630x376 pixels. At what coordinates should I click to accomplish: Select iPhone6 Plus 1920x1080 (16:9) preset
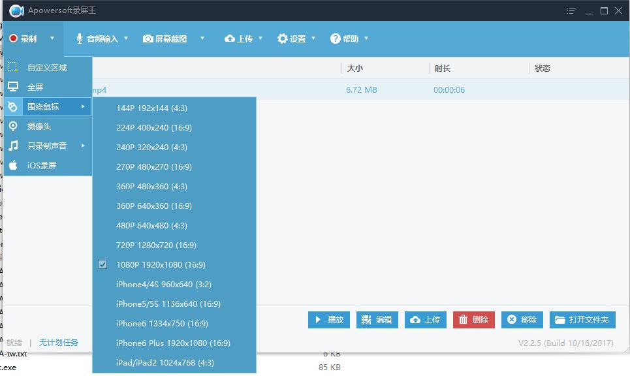[x=174, y=343]
